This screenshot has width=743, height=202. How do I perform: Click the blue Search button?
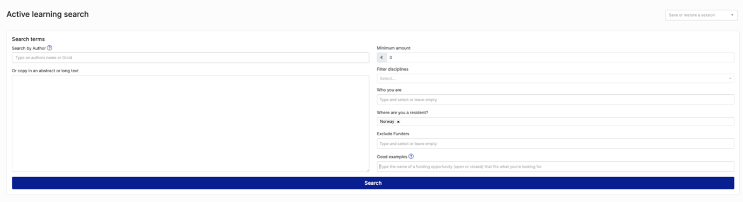(373, 183)
